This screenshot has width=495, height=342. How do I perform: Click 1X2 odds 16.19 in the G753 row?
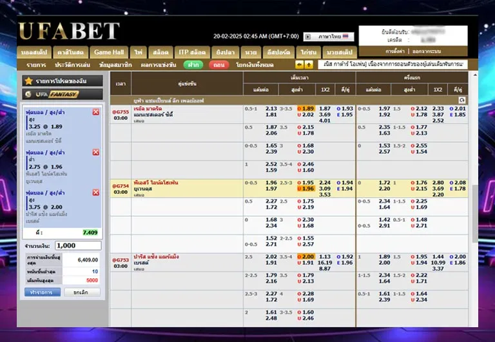click(x=325, y=263)
